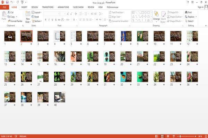This screenshot has height=138, width=208.
Task: Adjust the zoom slider handle
Action: [x=180, y=136]
